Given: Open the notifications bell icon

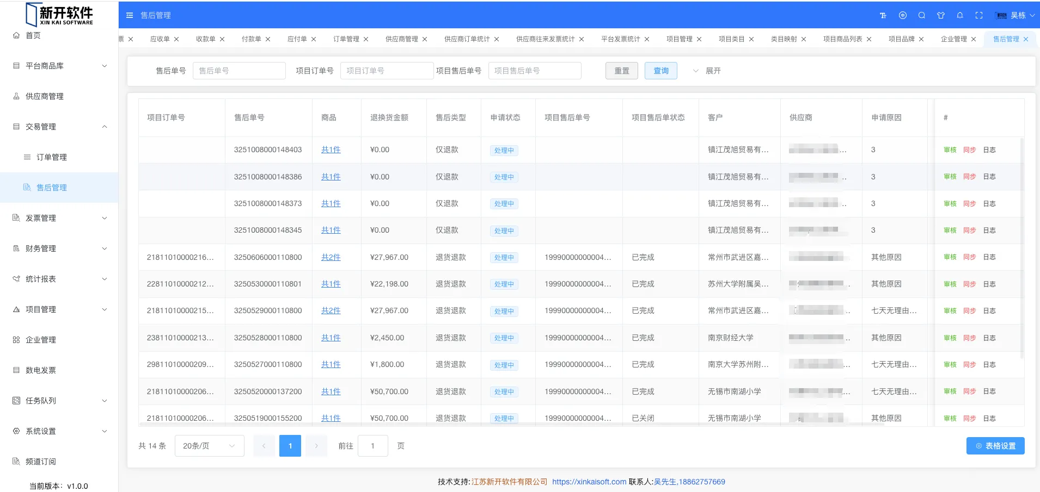Looking at the screenshot, I should [960, 15].
